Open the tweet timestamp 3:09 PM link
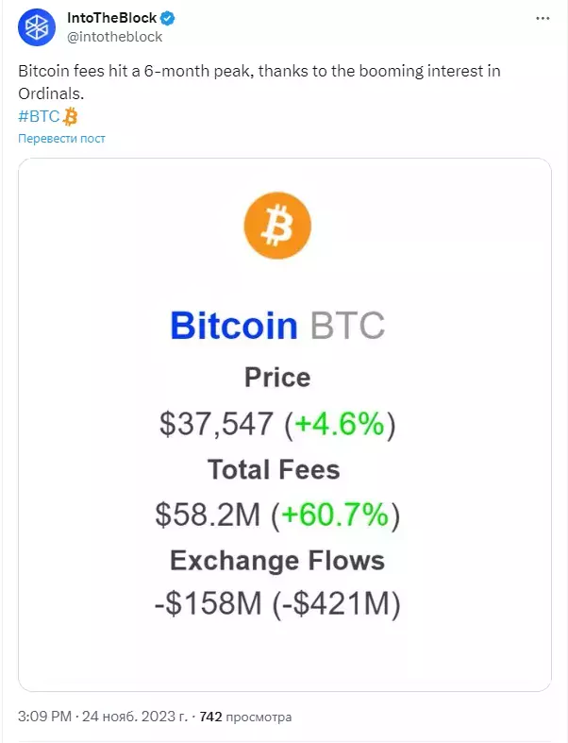This screenshot has height=743, width=568. click(45, 716)
